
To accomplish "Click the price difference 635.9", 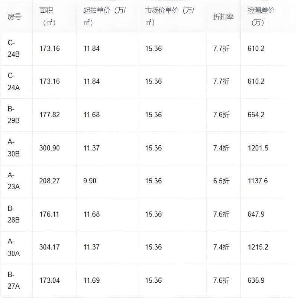I will tap(256, 280).
